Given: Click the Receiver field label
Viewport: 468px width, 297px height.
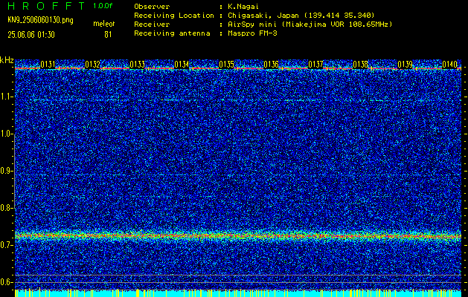Looking at the screenshot, I should click(152, 25).
